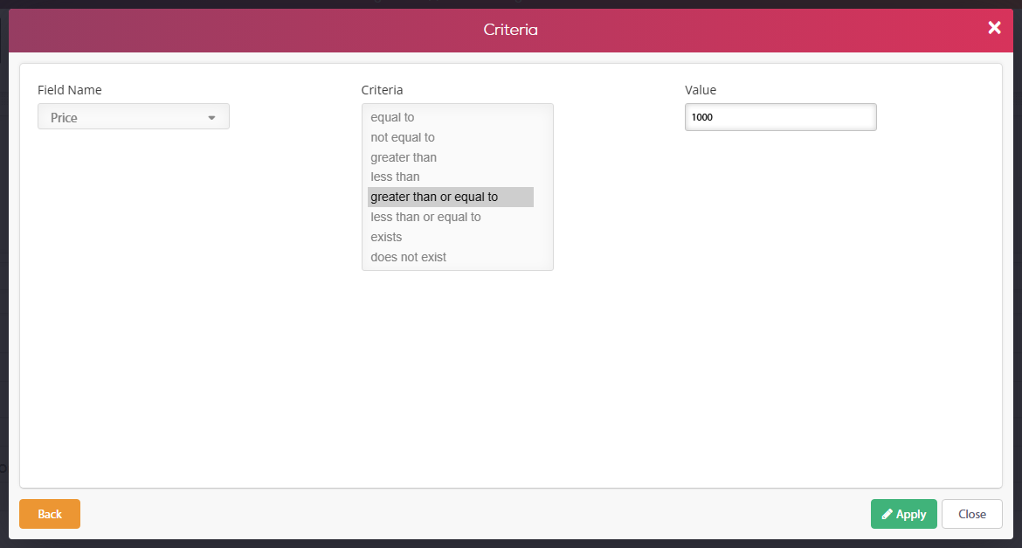
Task: Focus the Value input field containing 1000
Action: [780, 117]
